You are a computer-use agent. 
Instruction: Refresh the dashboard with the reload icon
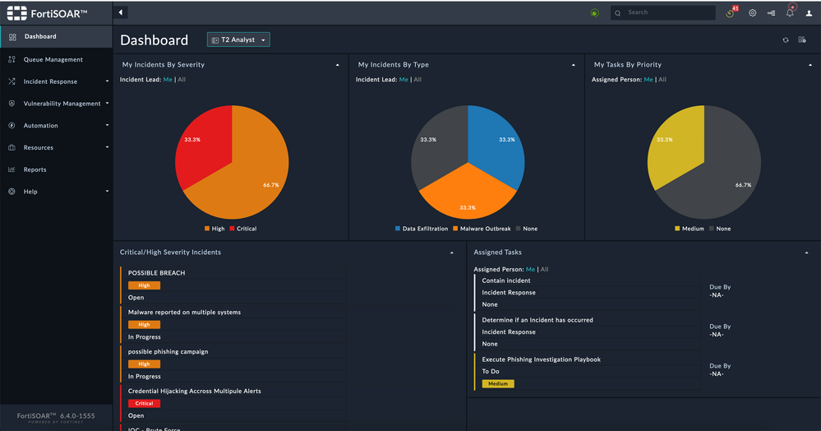786,39
